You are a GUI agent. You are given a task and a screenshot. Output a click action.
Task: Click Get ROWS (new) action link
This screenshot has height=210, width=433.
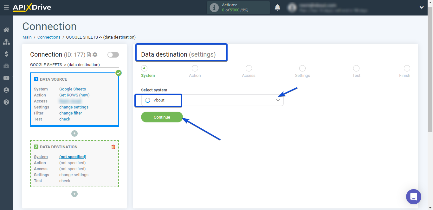(x=74, y=95)
